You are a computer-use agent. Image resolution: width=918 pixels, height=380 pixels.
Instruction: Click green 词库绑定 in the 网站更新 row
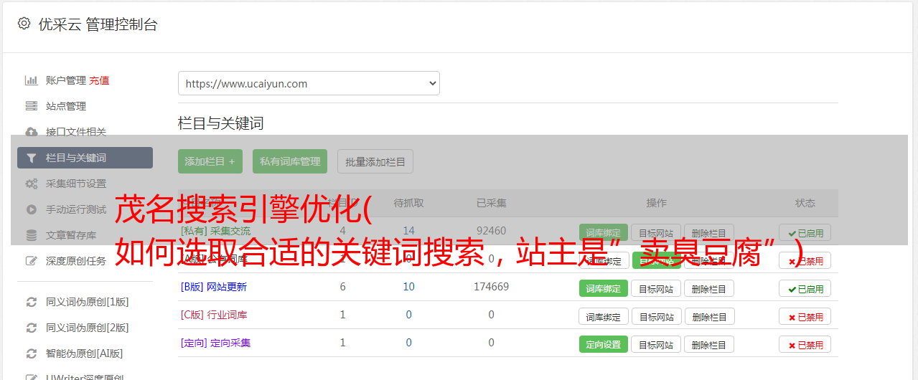pos(604,288)
